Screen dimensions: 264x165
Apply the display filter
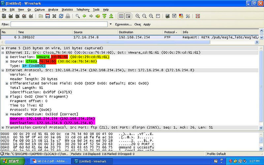[x=147, y=24]
